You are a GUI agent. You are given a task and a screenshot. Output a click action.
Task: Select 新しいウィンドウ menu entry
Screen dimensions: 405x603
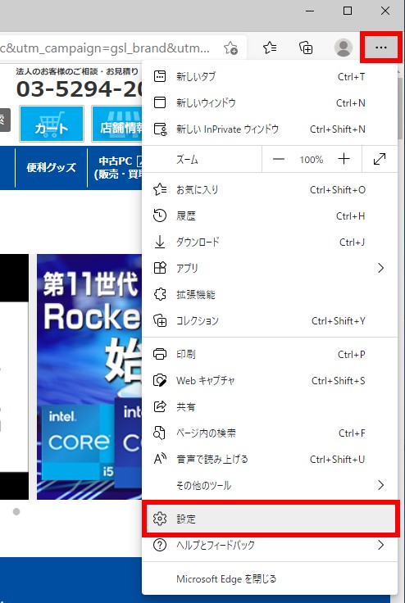tap(270, 102)
